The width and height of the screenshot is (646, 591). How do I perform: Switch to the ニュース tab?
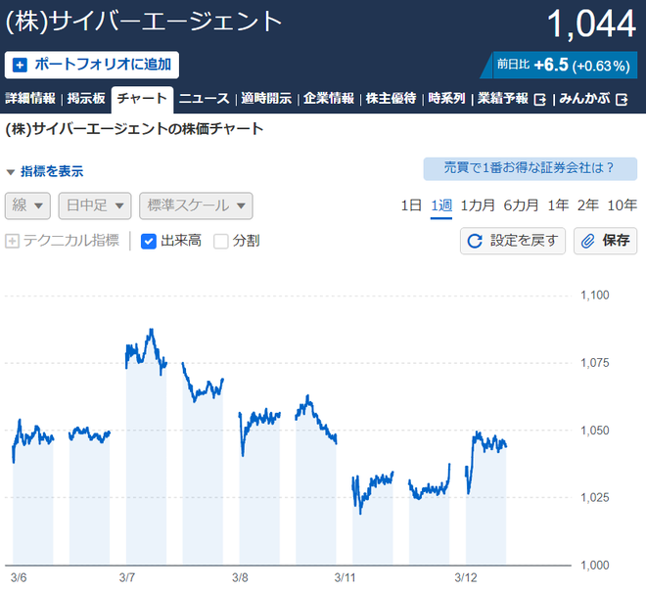[204, 99]
